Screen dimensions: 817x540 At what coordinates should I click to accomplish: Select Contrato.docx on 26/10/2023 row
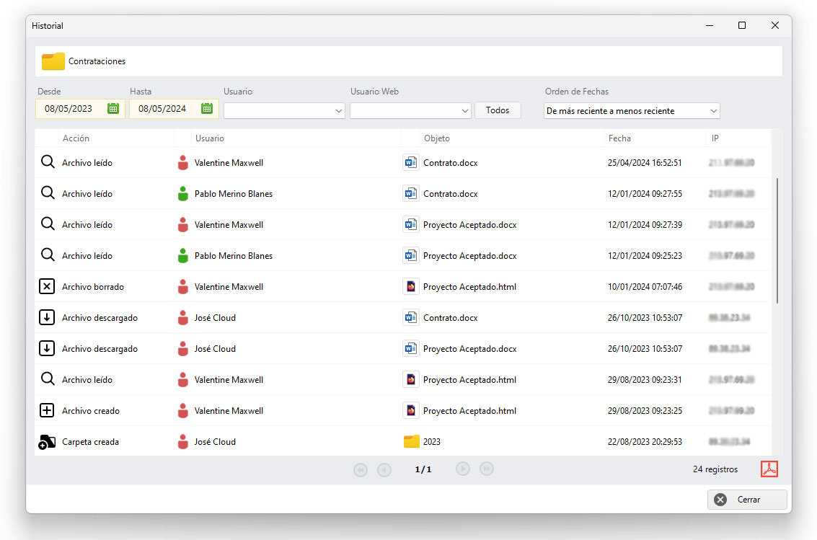450,318
